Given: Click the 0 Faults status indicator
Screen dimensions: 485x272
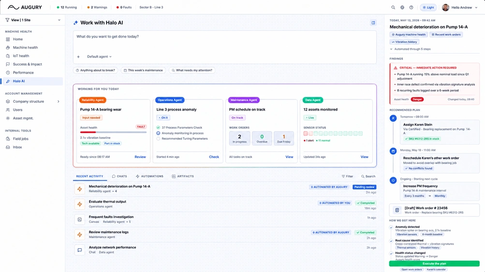Looking at the screenshot, I should tap(124, 7).
